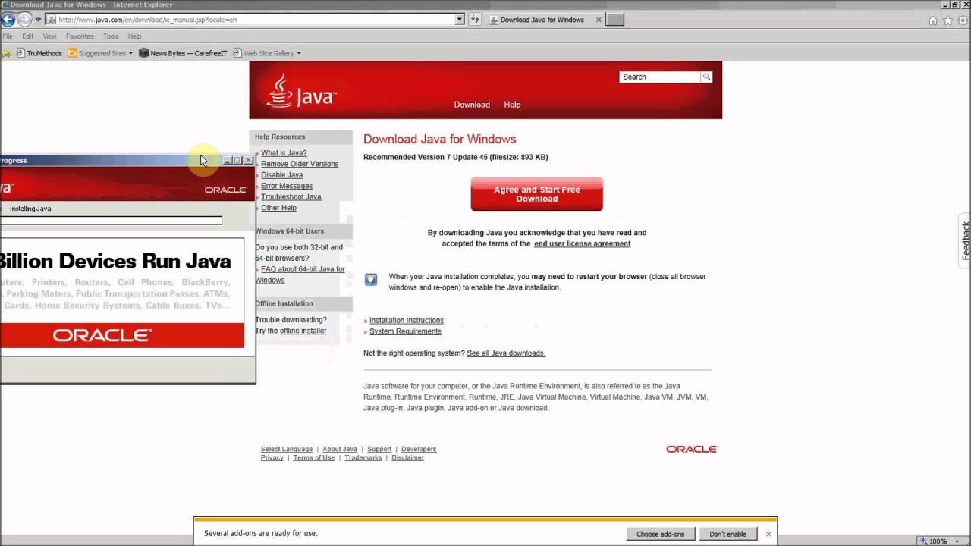
Task: Open the end user license agreement link
Action: pyautogui.click(x=582, y=244)
